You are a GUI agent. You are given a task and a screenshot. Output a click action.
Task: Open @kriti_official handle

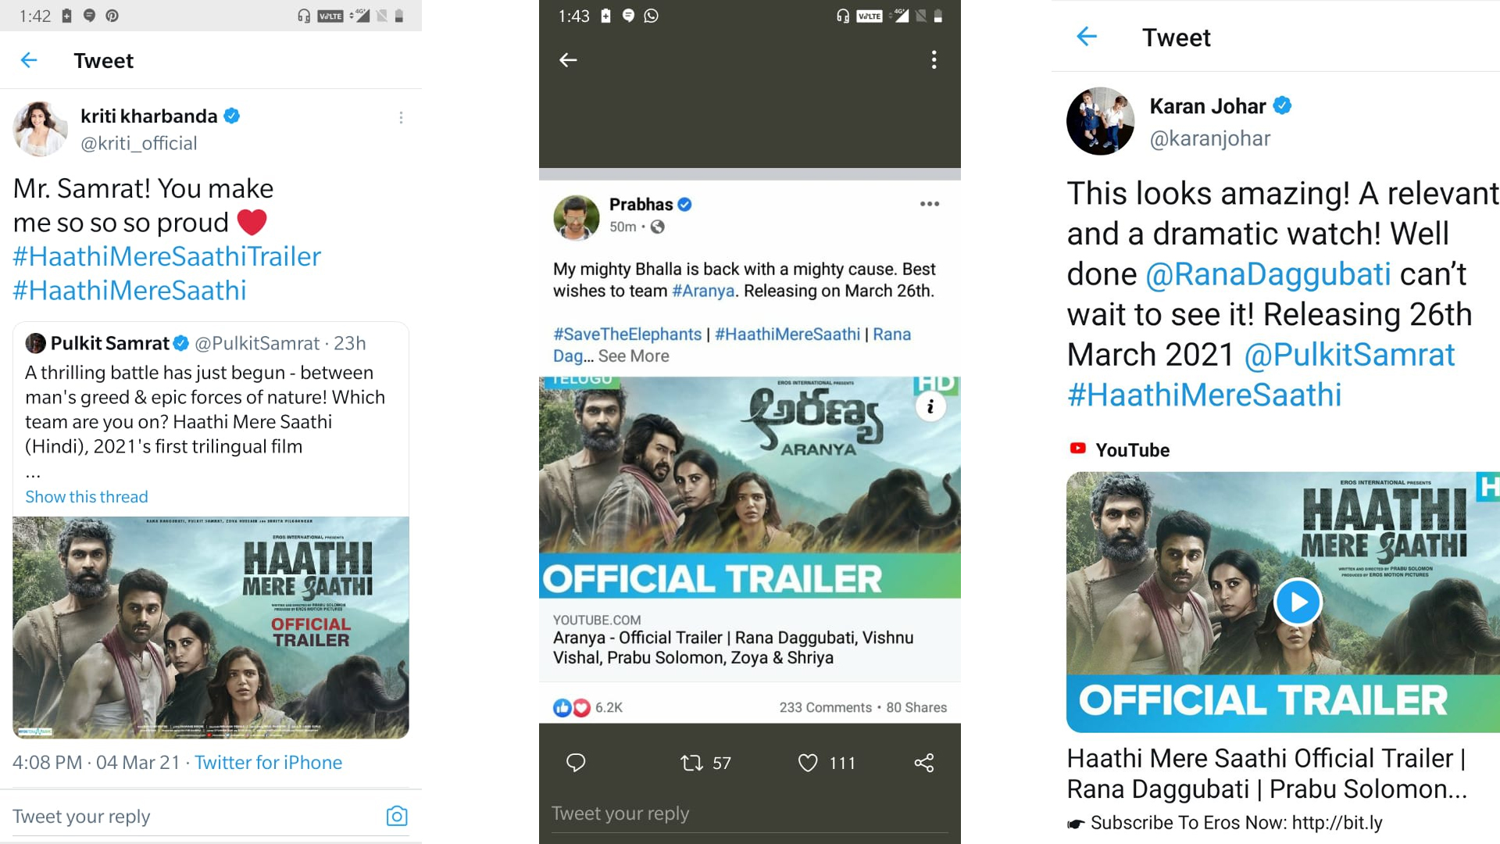[139, 143]
